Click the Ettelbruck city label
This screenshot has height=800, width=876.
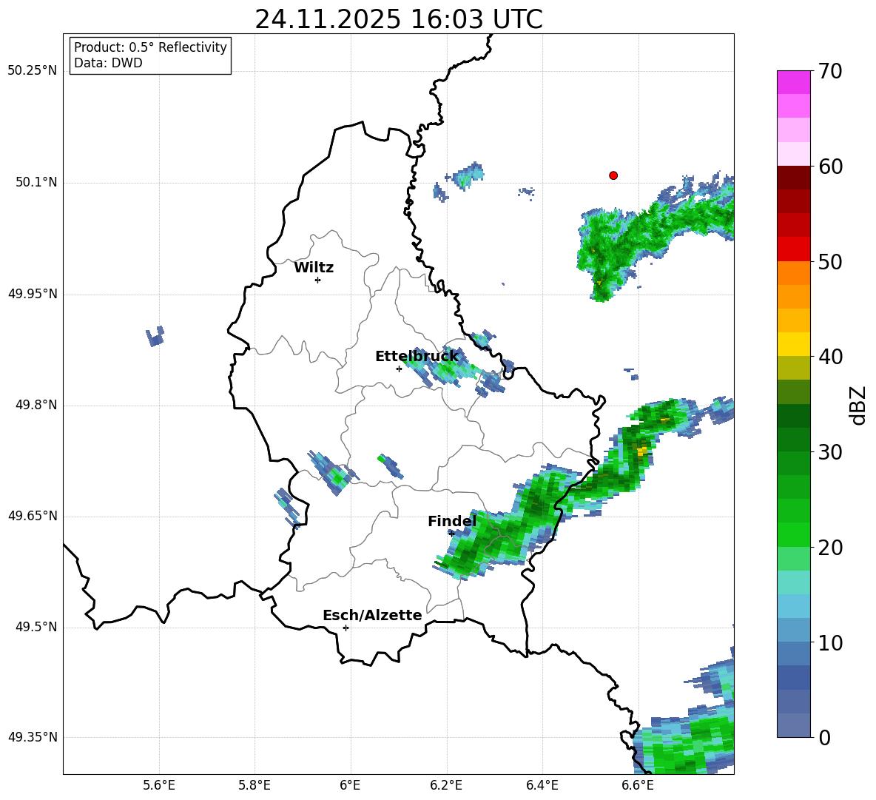(417, 357)
